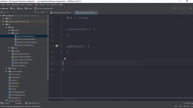Click the Project panel vertical scrollbar
Image resolution: width=193 pixels, height=108 pixels.
(x=48, y=48)
